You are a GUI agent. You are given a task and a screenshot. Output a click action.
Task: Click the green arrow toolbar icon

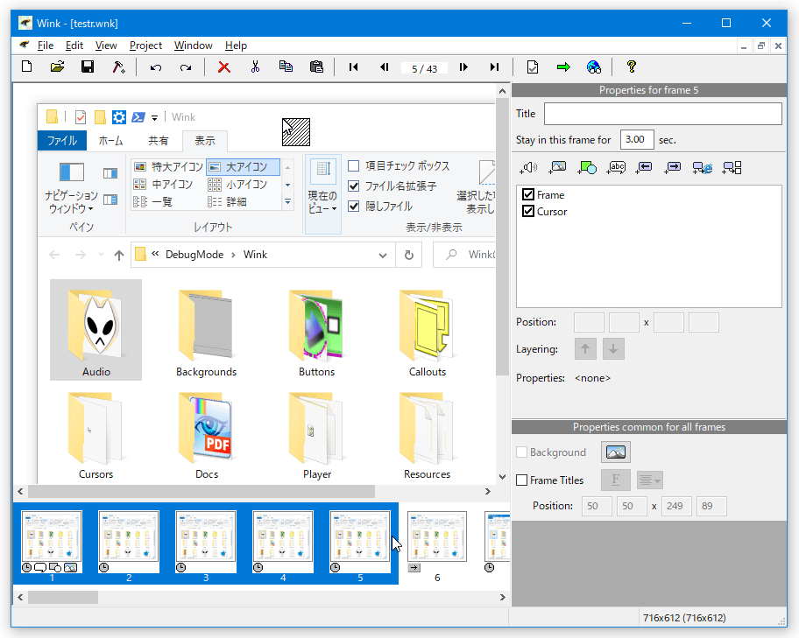pos(563,67)
